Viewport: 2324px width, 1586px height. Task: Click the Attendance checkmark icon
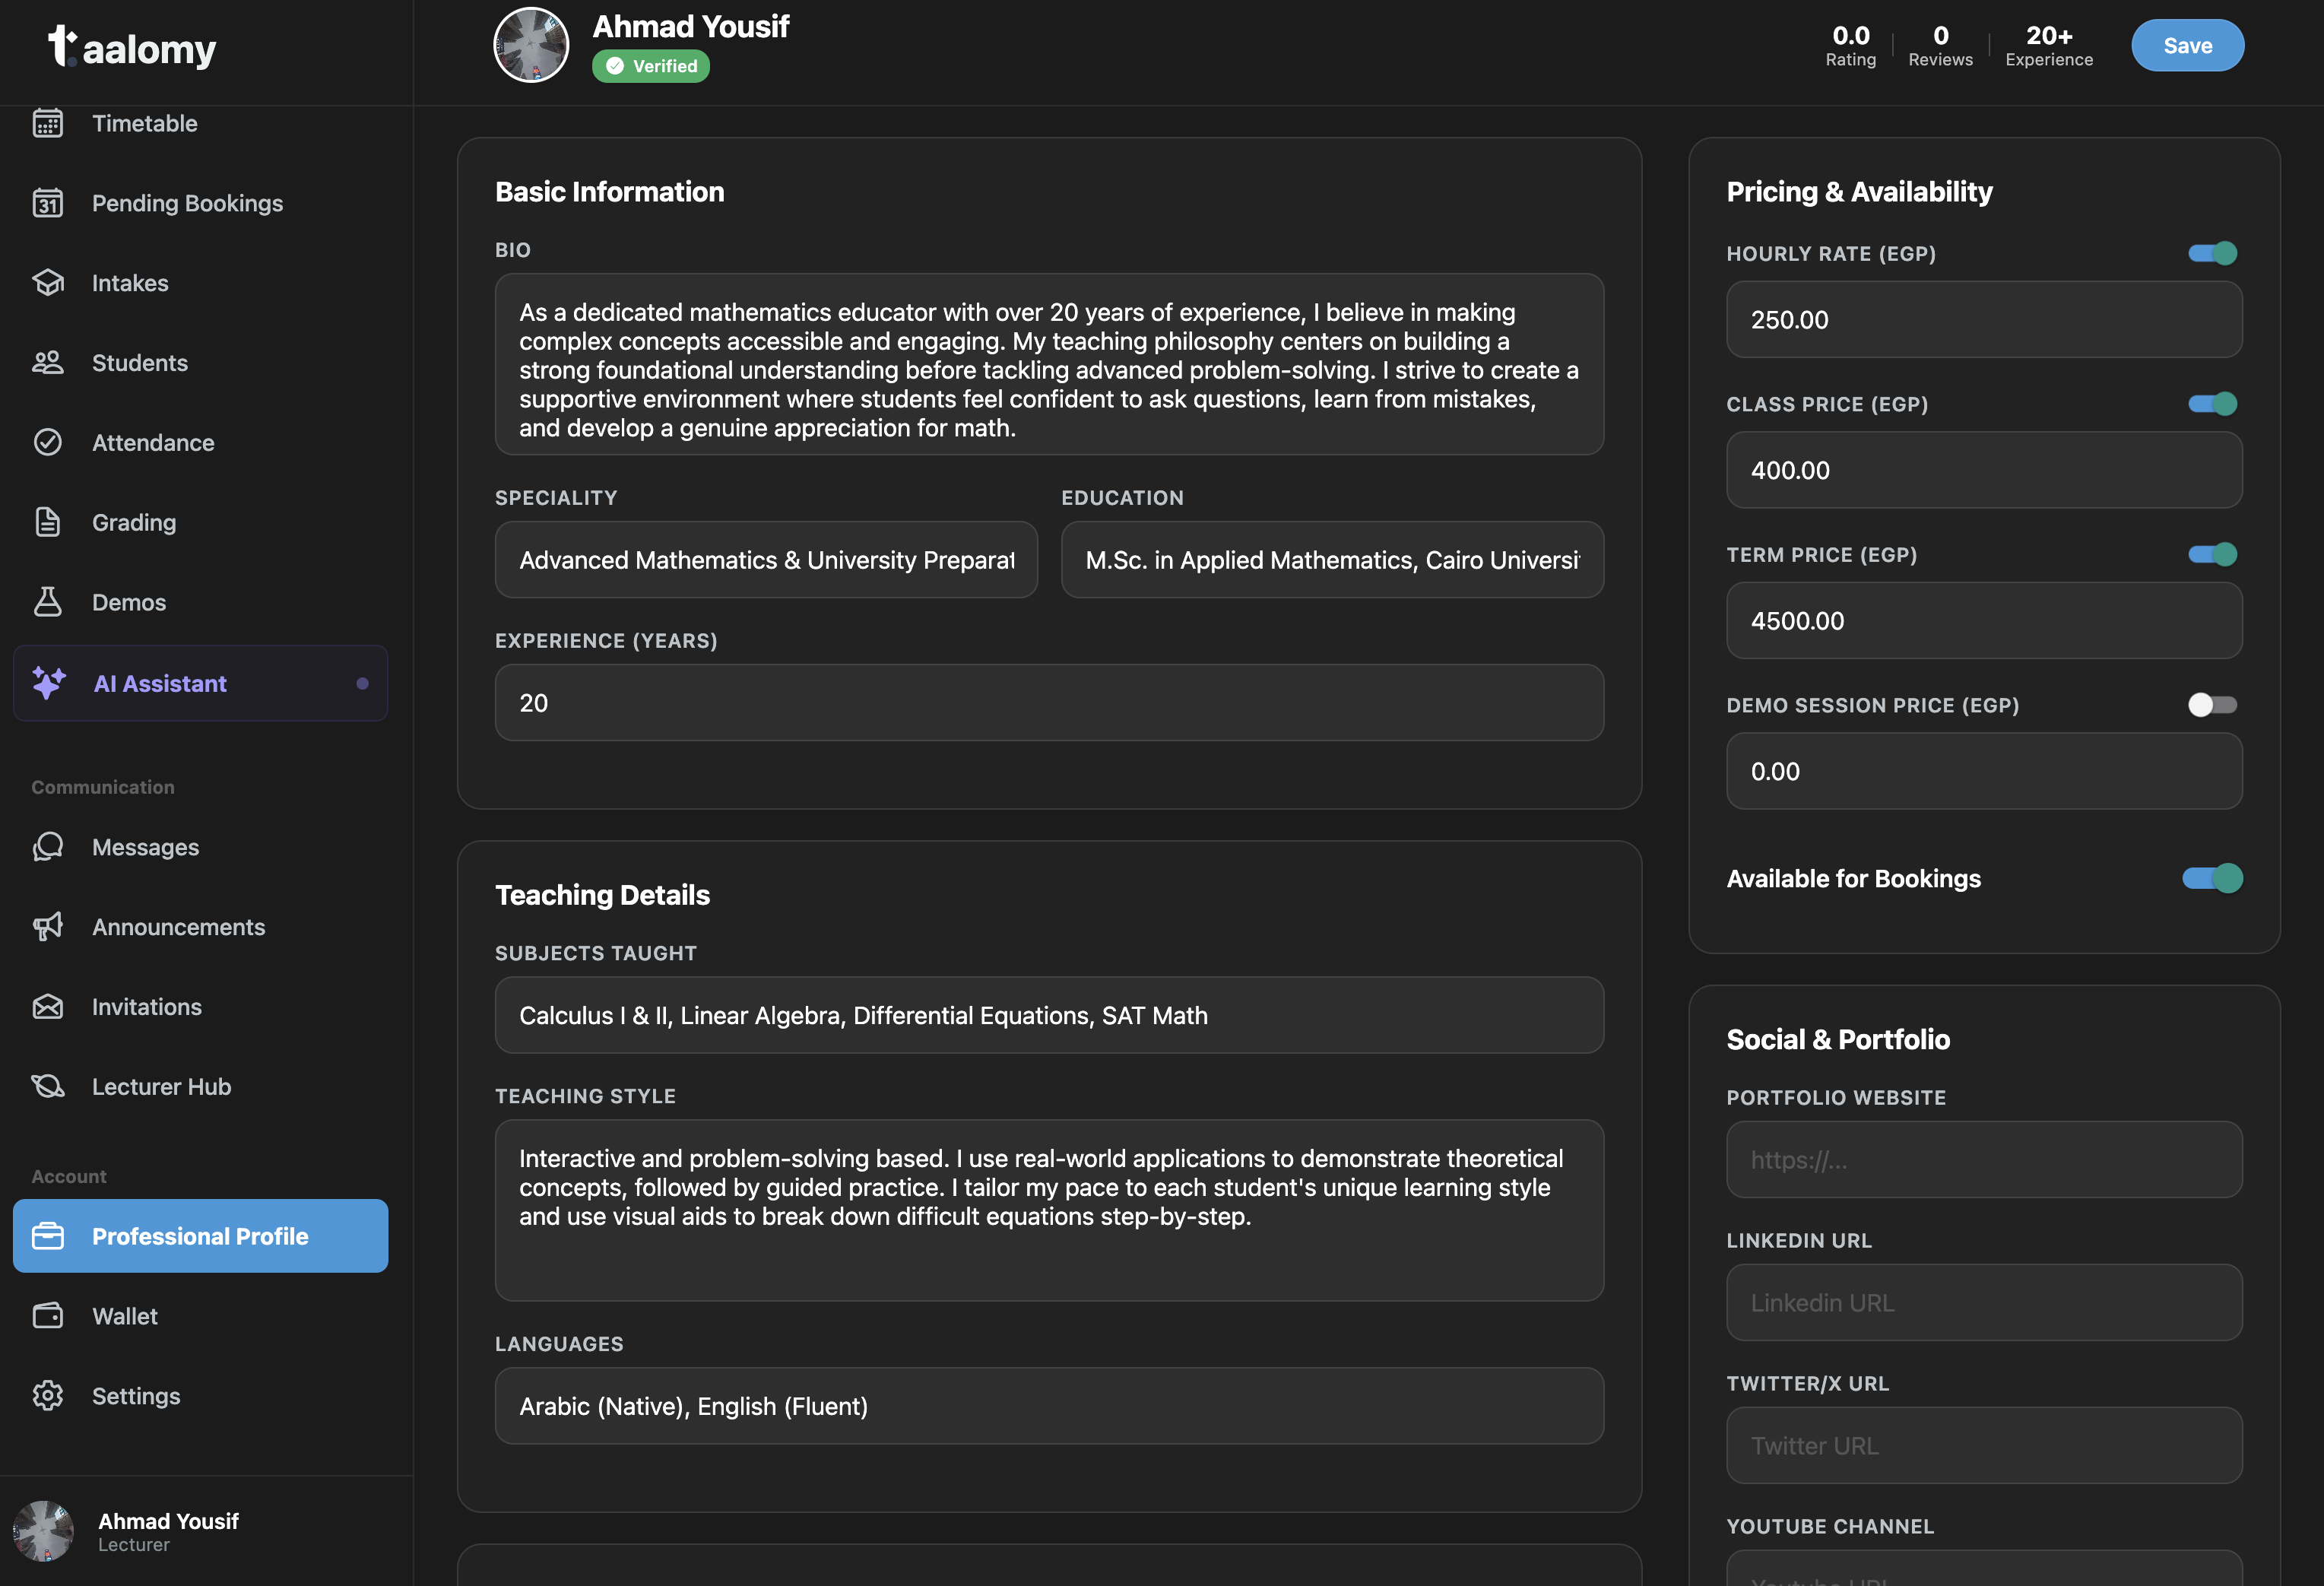tap(48, 443)
